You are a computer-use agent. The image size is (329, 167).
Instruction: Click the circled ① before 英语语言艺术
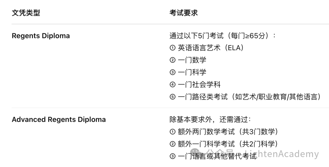pos(172,48)
